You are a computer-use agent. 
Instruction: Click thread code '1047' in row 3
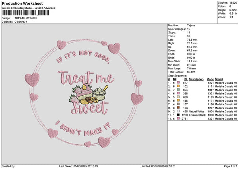tap(211, 90)
